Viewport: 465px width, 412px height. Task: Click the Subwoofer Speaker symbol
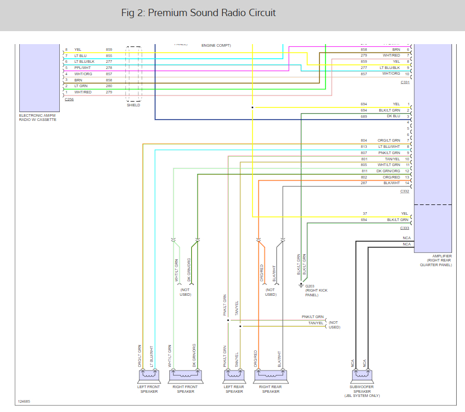tap(362, 377)
